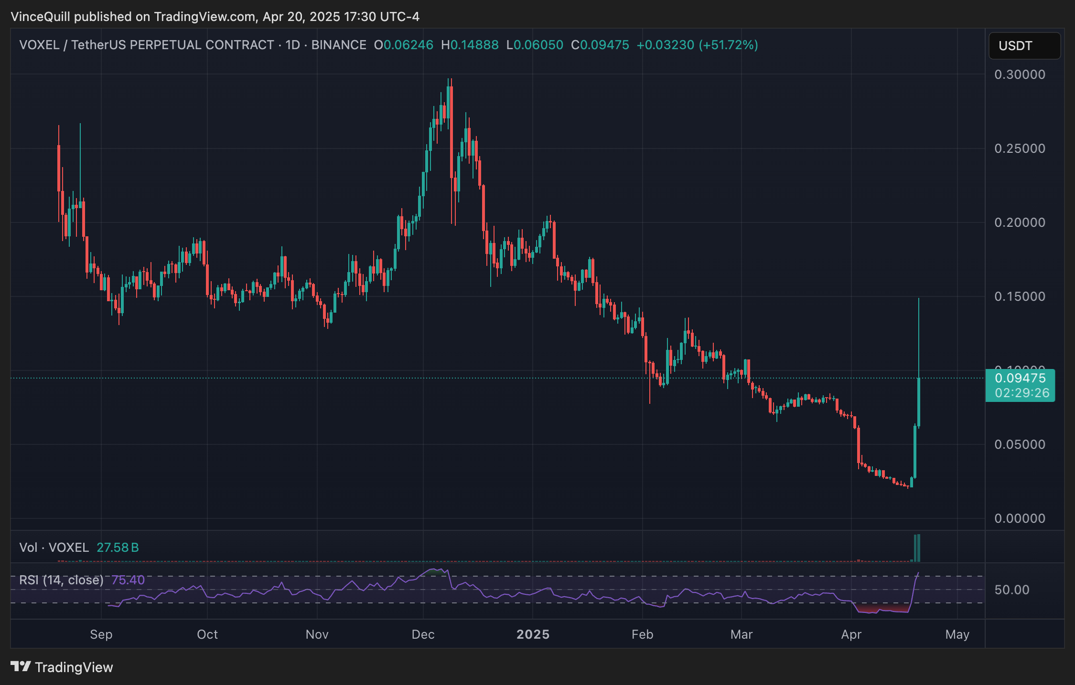Click the Sep label on time axis
The image size is (1075, 685).
tap(101, 634)
